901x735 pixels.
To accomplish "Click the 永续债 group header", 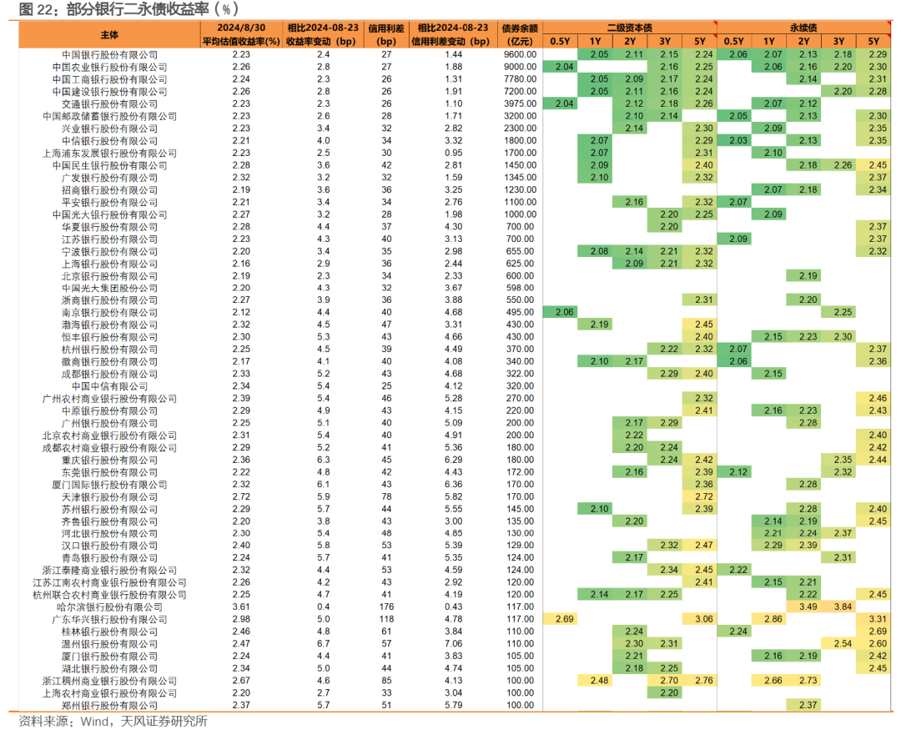I will pos(803,28).
